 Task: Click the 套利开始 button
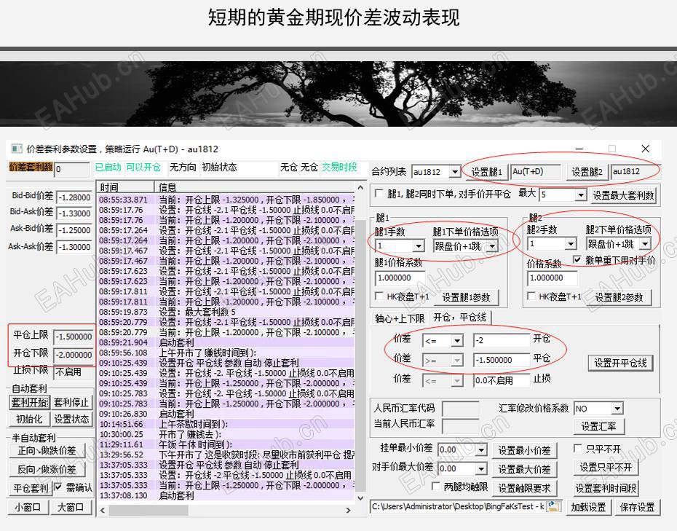click(29, 402)
